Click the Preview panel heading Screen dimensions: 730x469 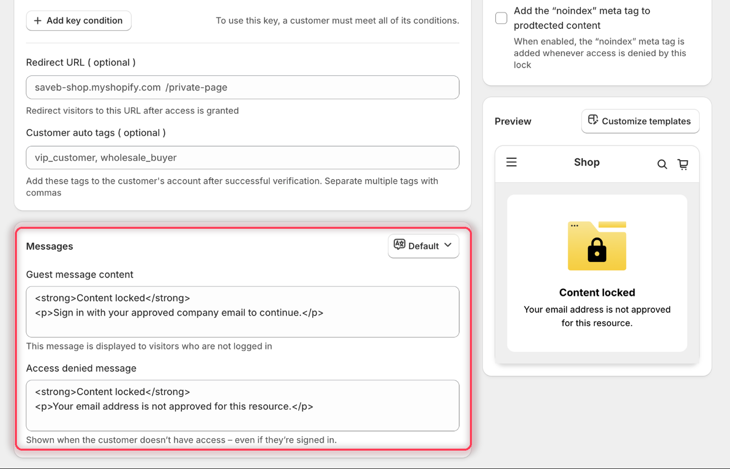tap(513, 121)
